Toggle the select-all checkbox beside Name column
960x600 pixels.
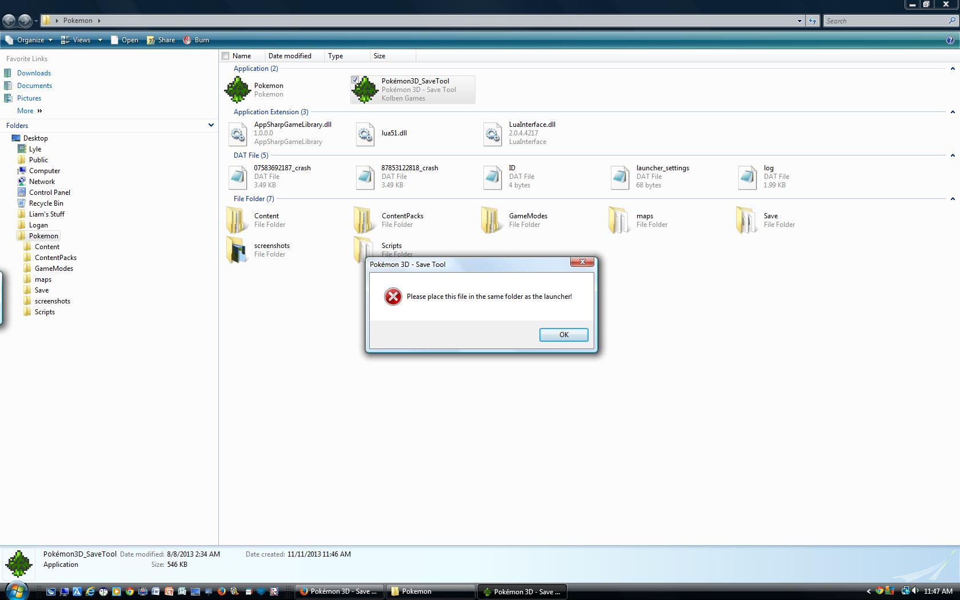click(x=226, y=56)
